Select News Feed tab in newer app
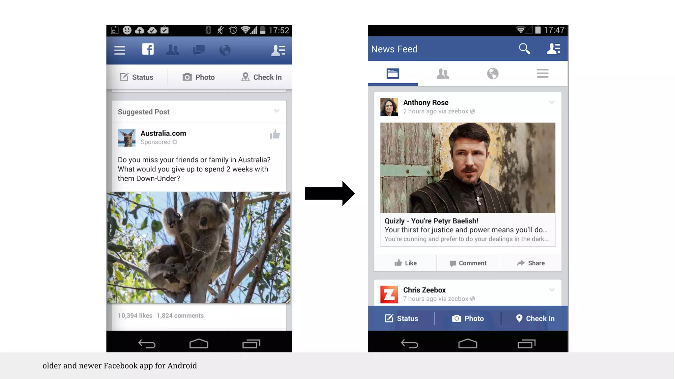The image size is (675, 379). coord(393,73)
